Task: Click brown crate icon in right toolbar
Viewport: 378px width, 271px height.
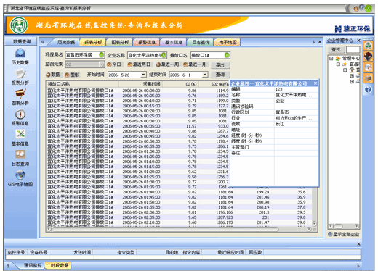Action: [x=368, y=78]
